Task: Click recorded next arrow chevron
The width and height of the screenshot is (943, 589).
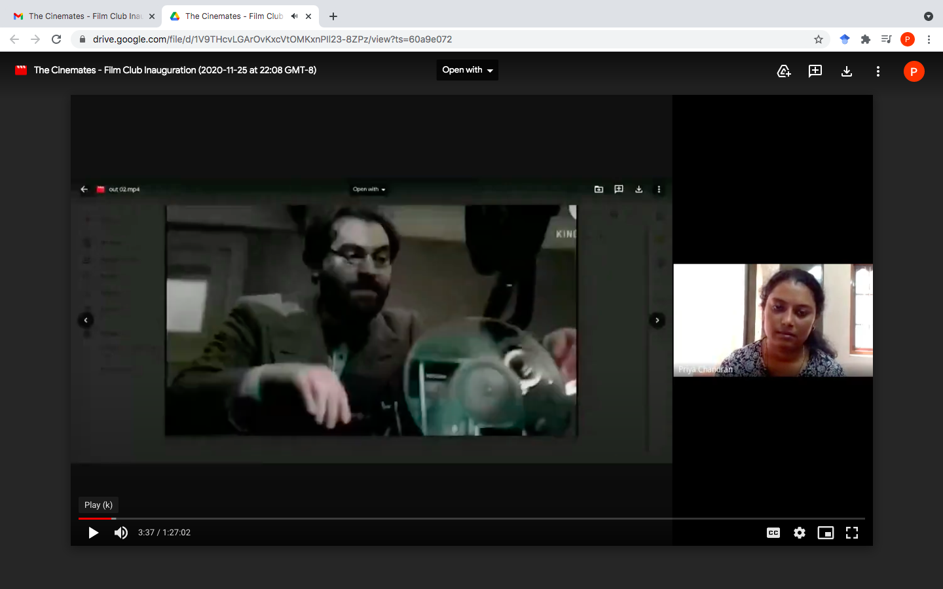Action: [x=657, y=320]
